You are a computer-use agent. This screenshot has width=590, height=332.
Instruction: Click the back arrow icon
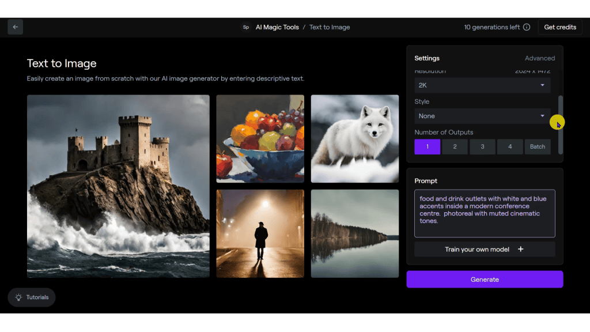[15, 27]
